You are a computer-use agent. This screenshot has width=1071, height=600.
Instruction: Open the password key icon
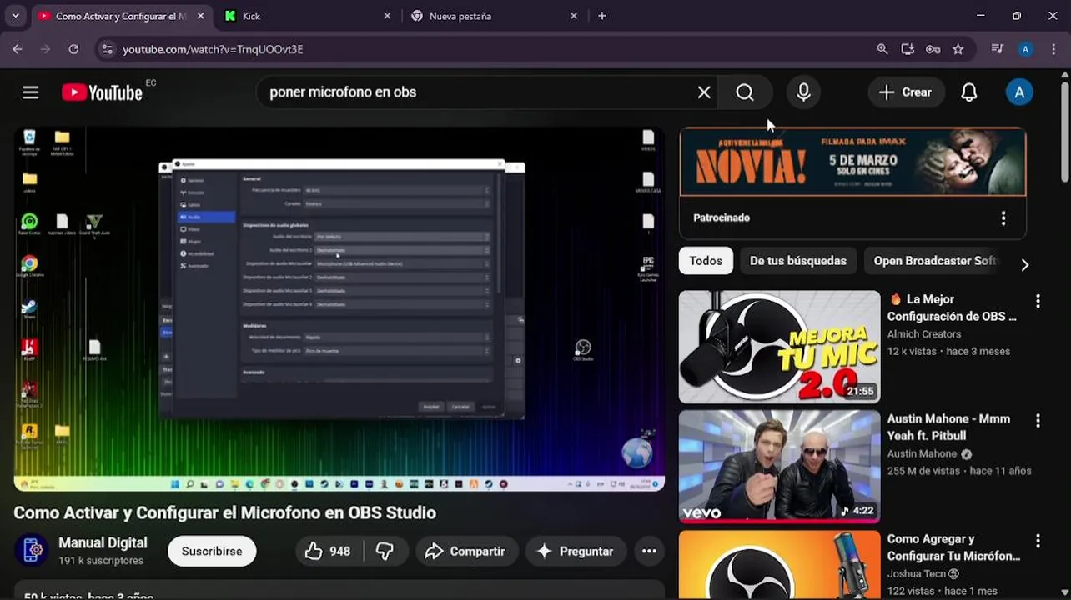(933, 49)
